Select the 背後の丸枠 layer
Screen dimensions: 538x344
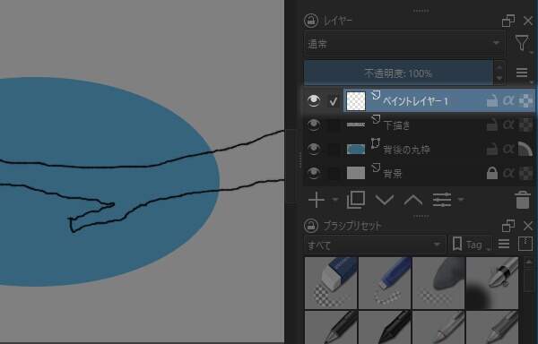406,150
